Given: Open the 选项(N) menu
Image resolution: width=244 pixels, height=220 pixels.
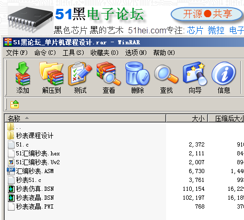Looking at the screenshot, I should coord(136,53).
